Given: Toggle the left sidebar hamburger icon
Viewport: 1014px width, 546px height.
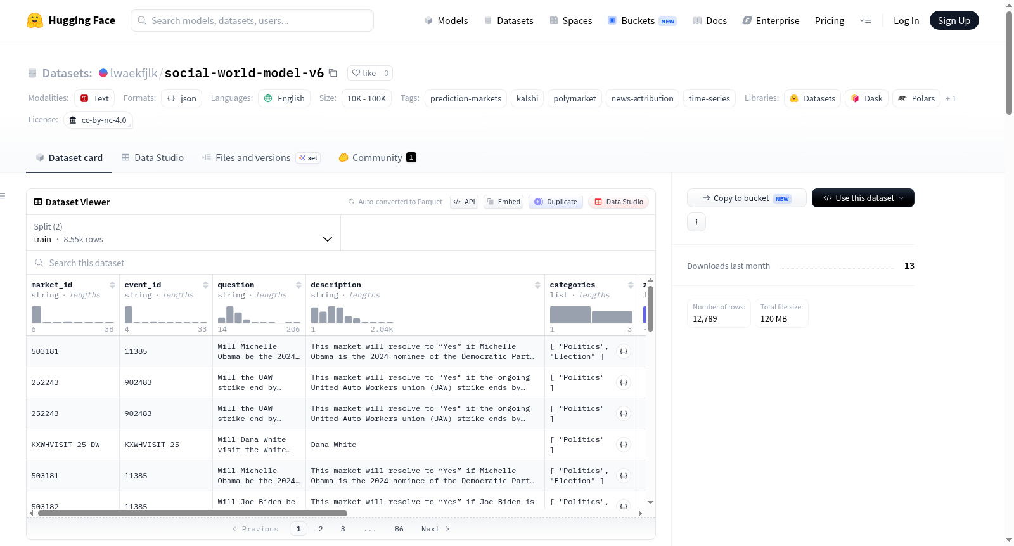Looking at the screenshot, I should coord(3,196).
